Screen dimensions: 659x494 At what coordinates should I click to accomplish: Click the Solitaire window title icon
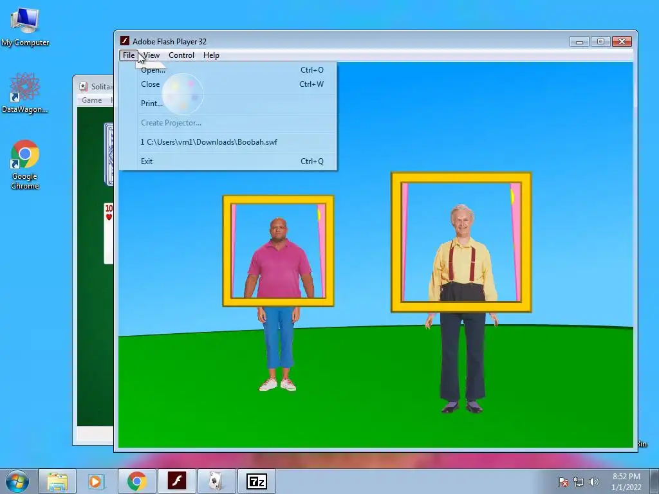(83, 86)
